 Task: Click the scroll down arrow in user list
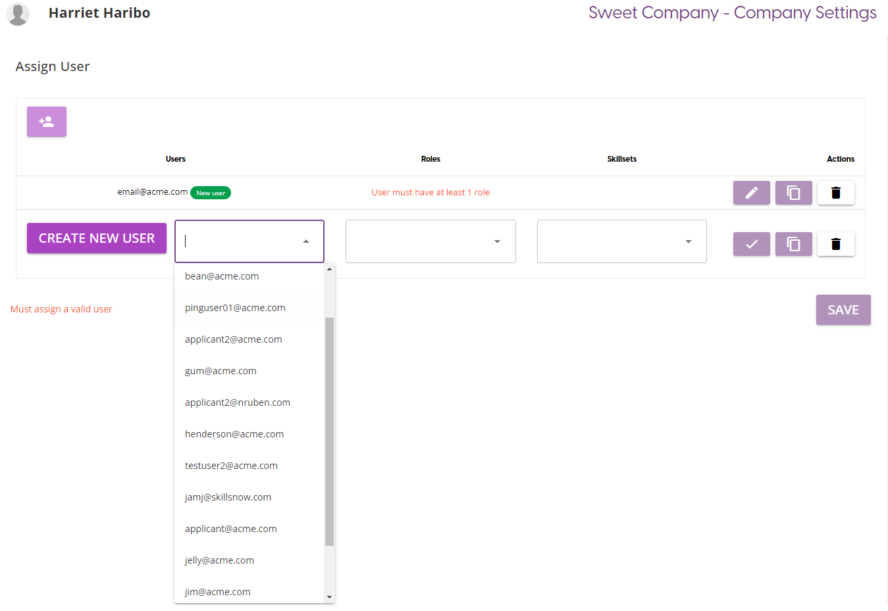[x=329, y=597]
